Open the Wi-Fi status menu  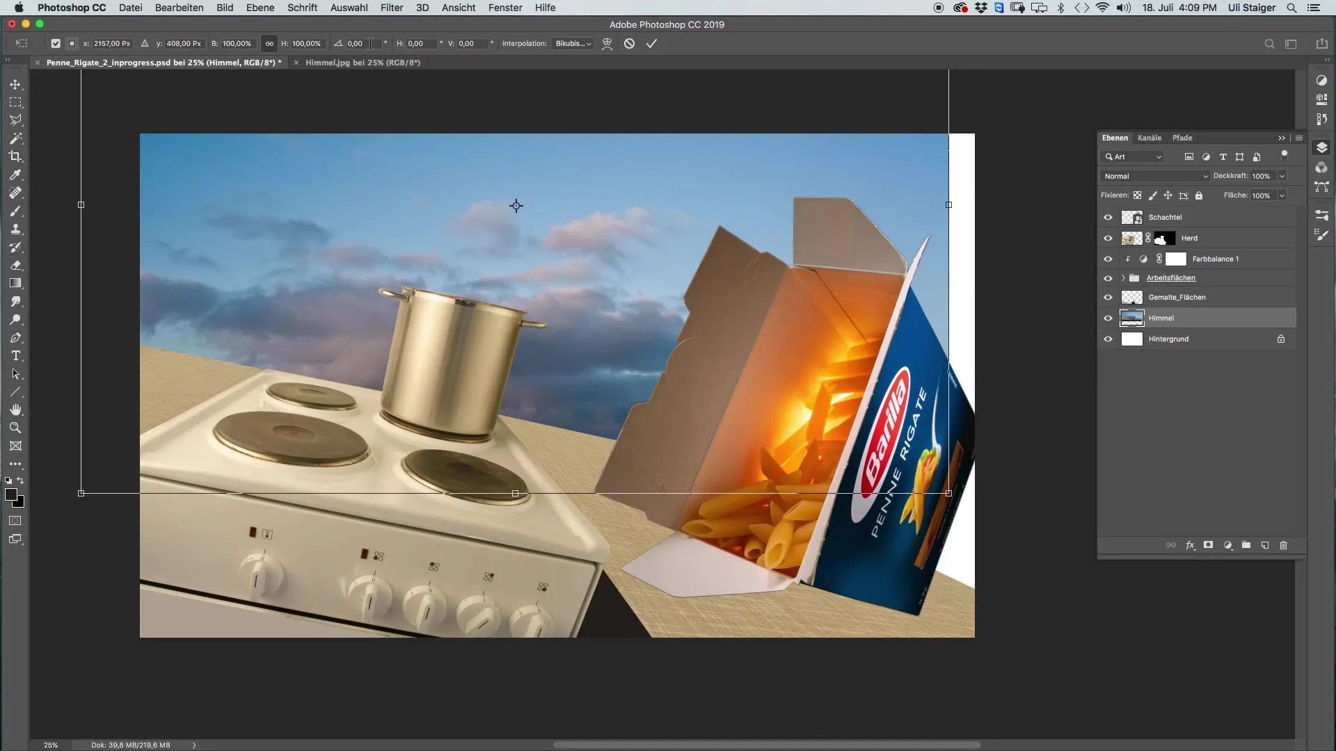(1102, 8)
